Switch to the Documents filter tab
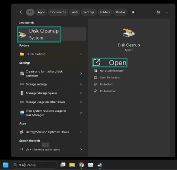 coord(58,12)
